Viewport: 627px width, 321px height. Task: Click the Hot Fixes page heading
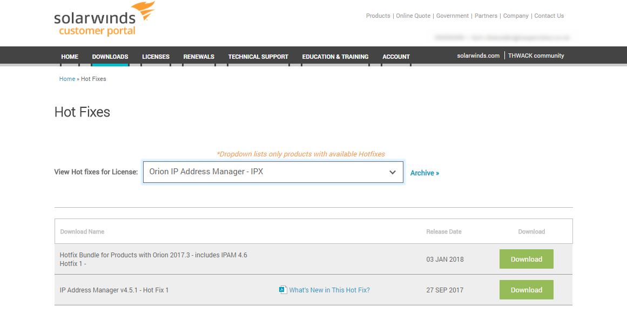(x=82, y=112)
